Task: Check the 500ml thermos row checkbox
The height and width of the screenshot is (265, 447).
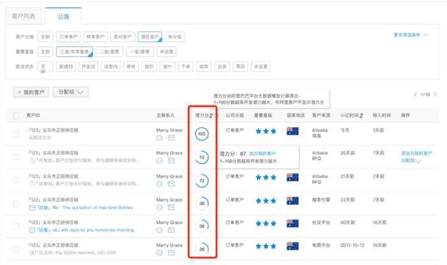Action: pos(16,249)
